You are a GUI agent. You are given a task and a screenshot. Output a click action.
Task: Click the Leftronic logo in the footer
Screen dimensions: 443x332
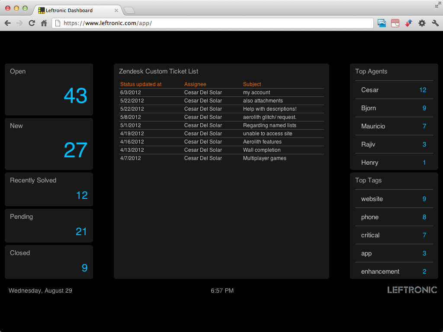pos(412,290)
